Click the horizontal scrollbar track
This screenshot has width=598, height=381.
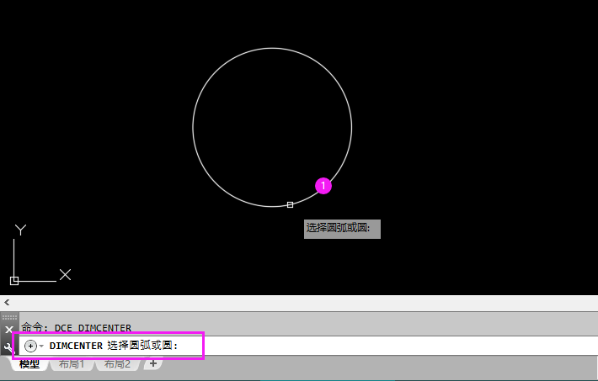303,303
